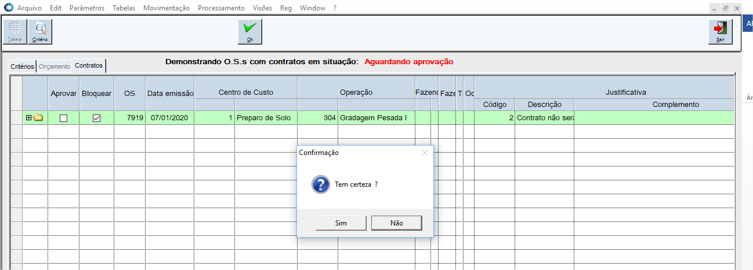Close the Confirmação dialog with X
The width and height of the screenshot is (753, 270).
click(424, 153)
